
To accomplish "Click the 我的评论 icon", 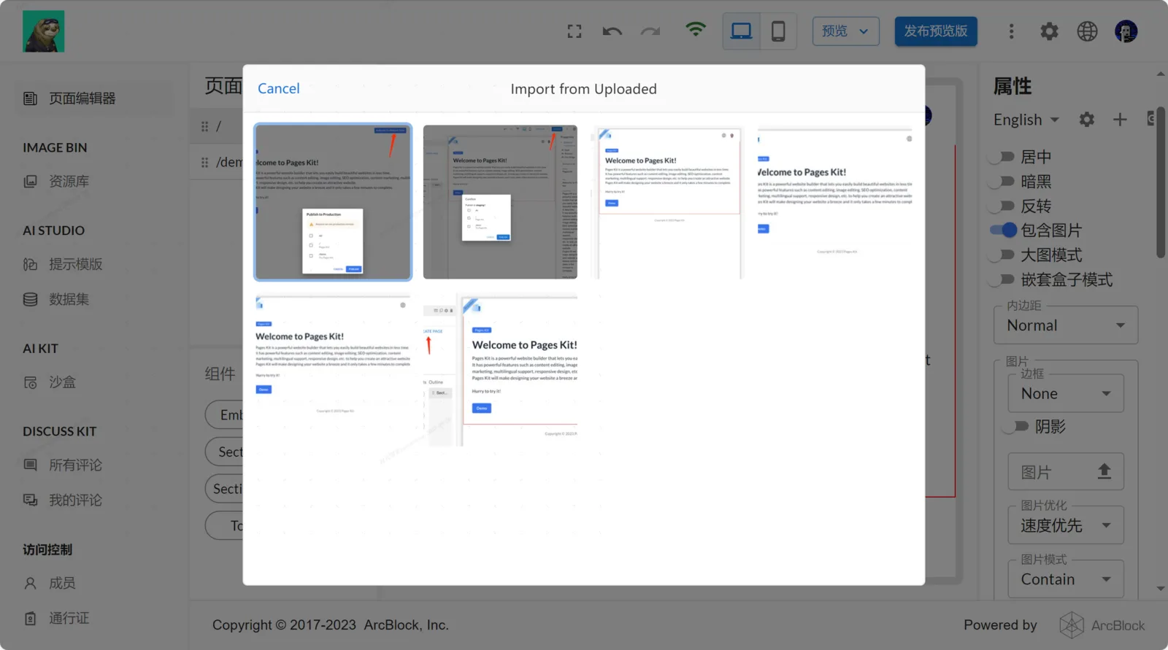I will [x=31, y=500].
